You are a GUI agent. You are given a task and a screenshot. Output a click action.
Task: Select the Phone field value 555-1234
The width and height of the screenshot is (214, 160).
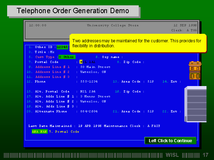[89, 81]
